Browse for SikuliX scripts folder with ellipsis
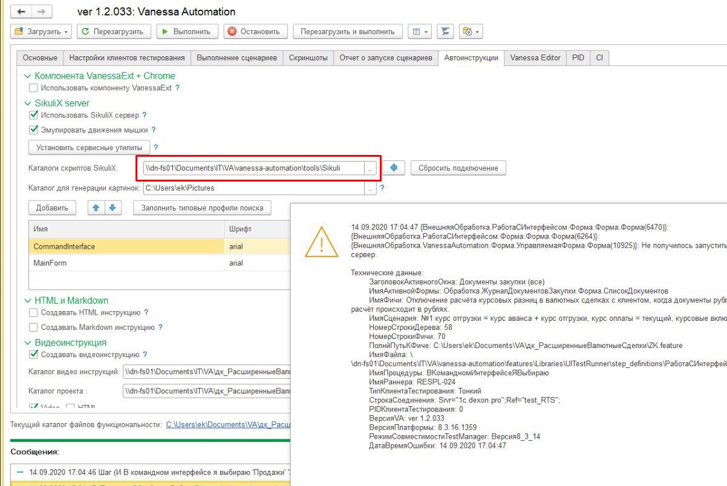 [370, 168]
